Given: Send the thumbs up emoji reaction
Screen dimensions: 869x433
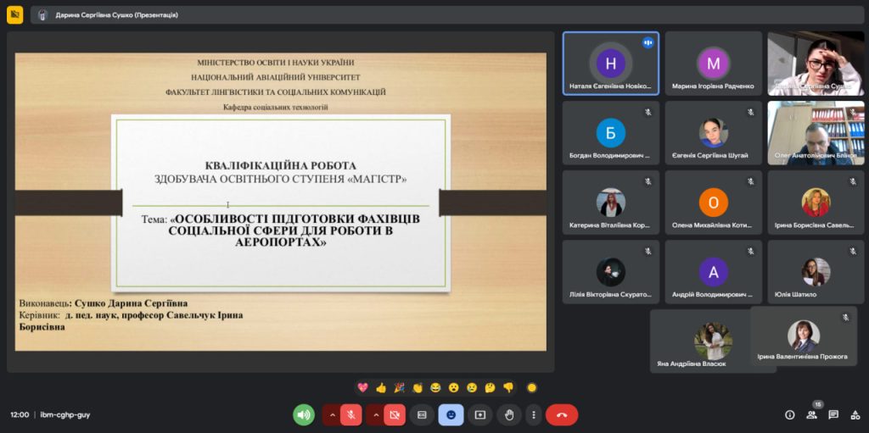Looking at the screenshot, I should (381, 387).
